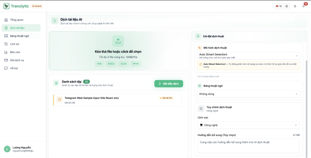The image size is (311, 158).
Task: Click the AI Assist badge
Action: coord(37,6)
